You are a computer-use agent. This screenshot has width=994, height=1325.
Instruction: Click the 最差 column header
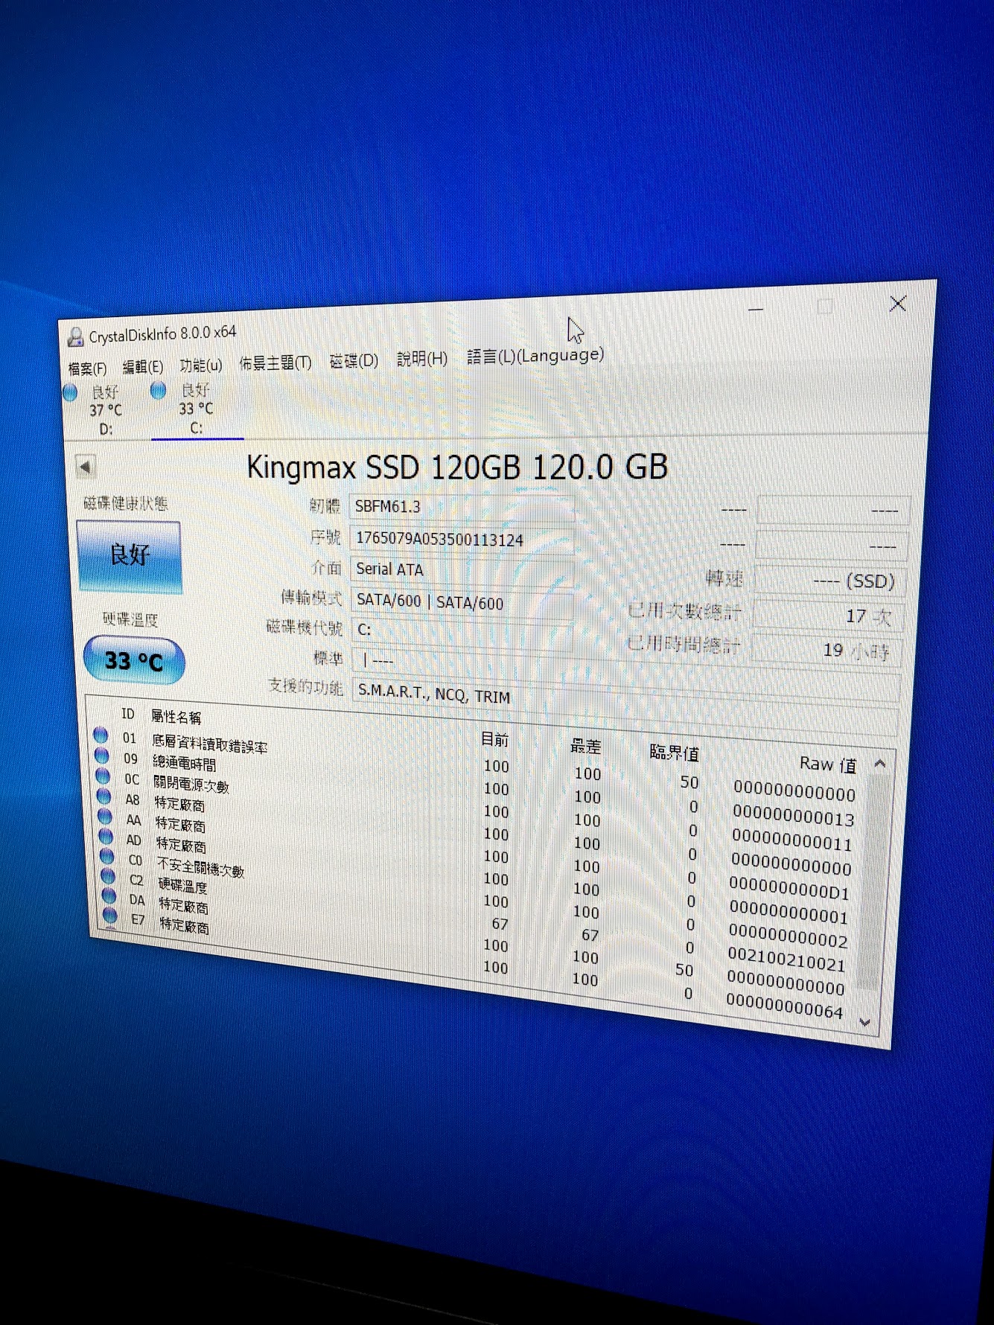coord(585,746)
